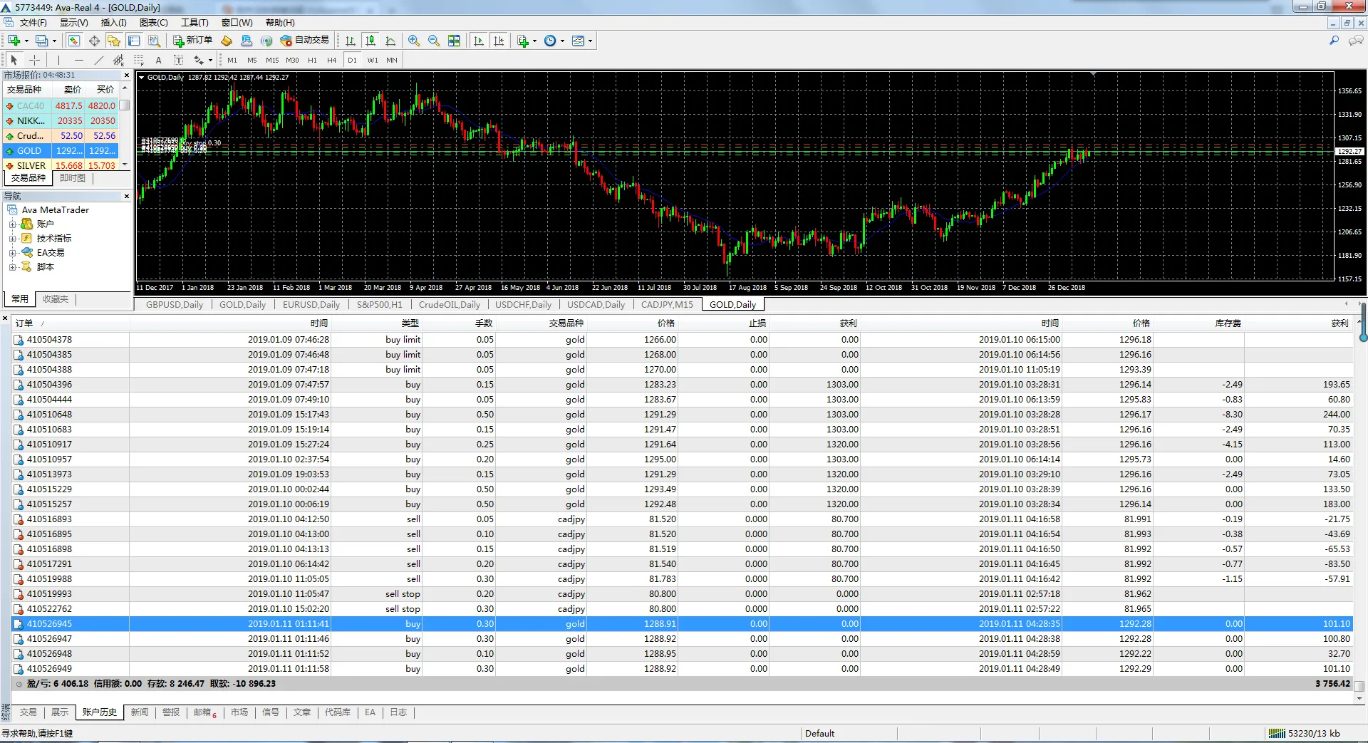The height and width of the screenshot is (743, 1368).
Task: Click the 新订单 new order button
Action: (x=193, y=41)
